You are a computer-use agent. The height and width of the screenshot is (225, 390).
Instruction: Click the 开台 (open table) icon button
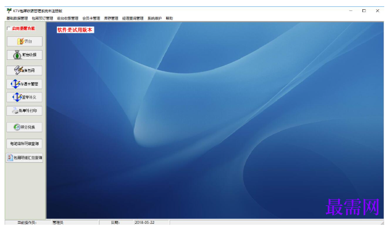tap(25, 41)
